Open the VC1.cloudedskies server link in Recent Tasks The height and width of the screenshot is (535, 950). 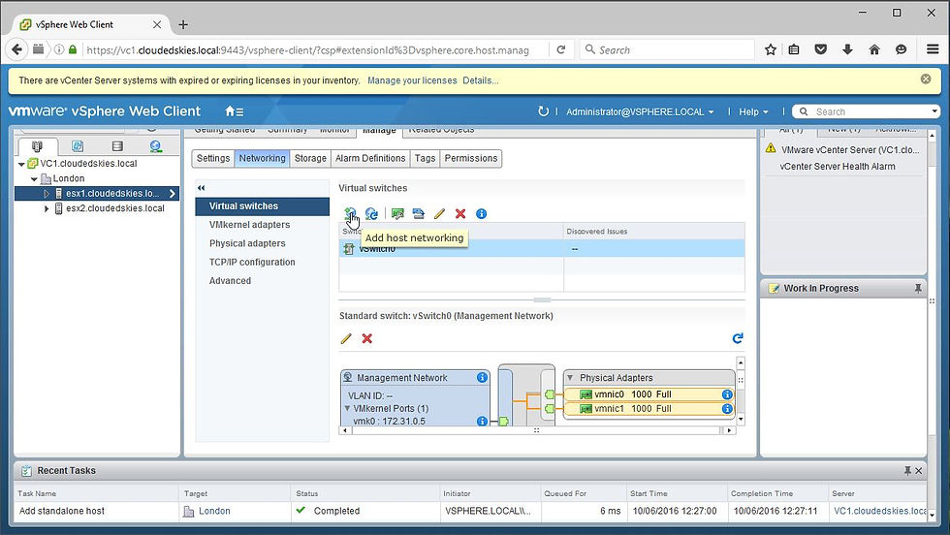[x=880, y=512]
